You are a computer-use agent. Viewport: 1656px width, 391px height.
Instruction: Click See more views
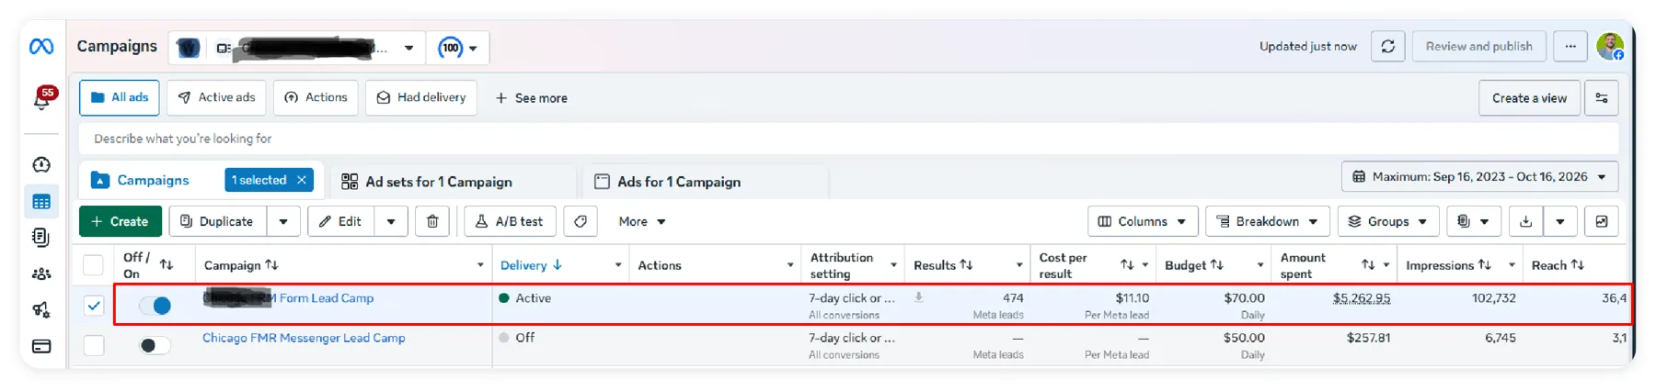(x=532, y=98)
